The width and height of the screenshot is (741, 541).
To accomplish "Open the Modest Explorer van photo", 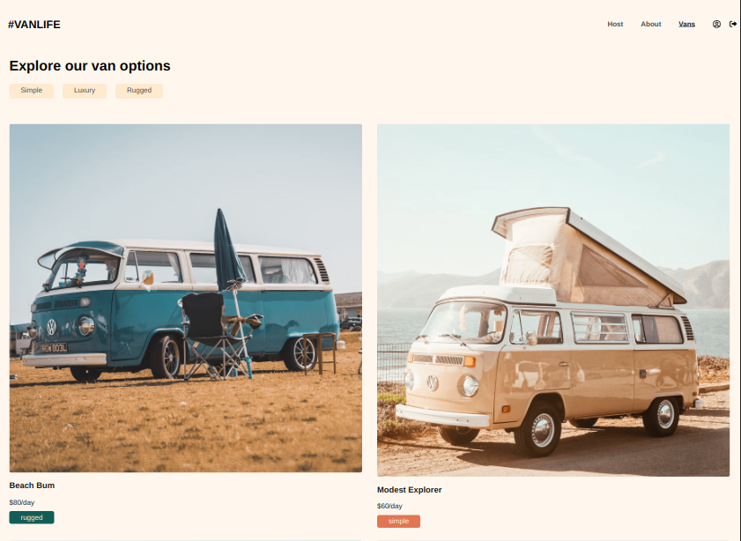I will click(x=553, y=300).
